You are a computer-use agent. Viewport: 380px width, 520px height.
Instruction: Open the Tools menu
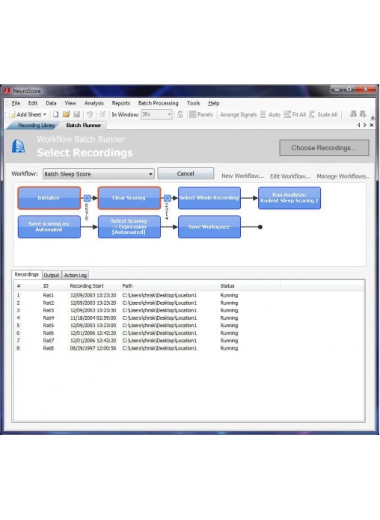point(193,103)
